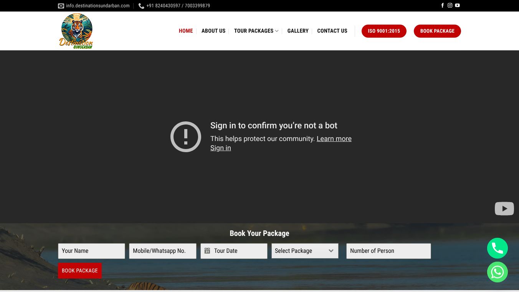Open the Instagram icon in top bar
Image resolution: width=519 pixels, height=292 pixels.
coord(450,5)
